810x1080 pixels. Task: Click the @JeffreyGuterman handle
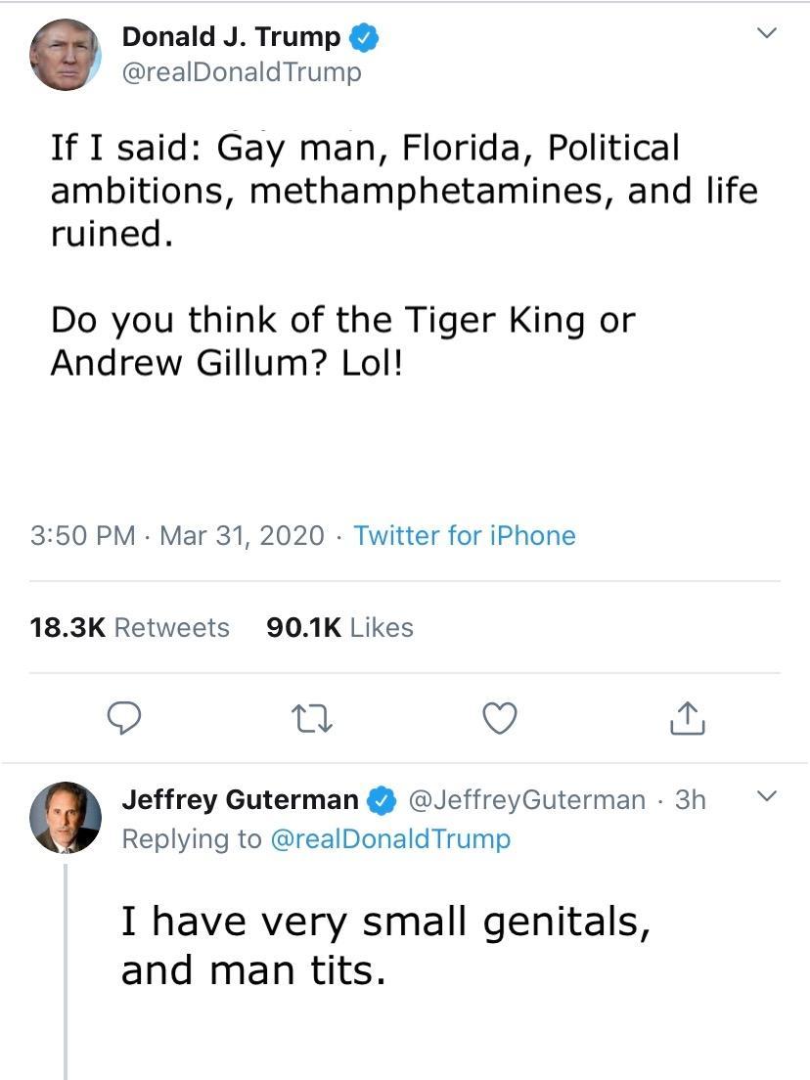pos(527,800)
